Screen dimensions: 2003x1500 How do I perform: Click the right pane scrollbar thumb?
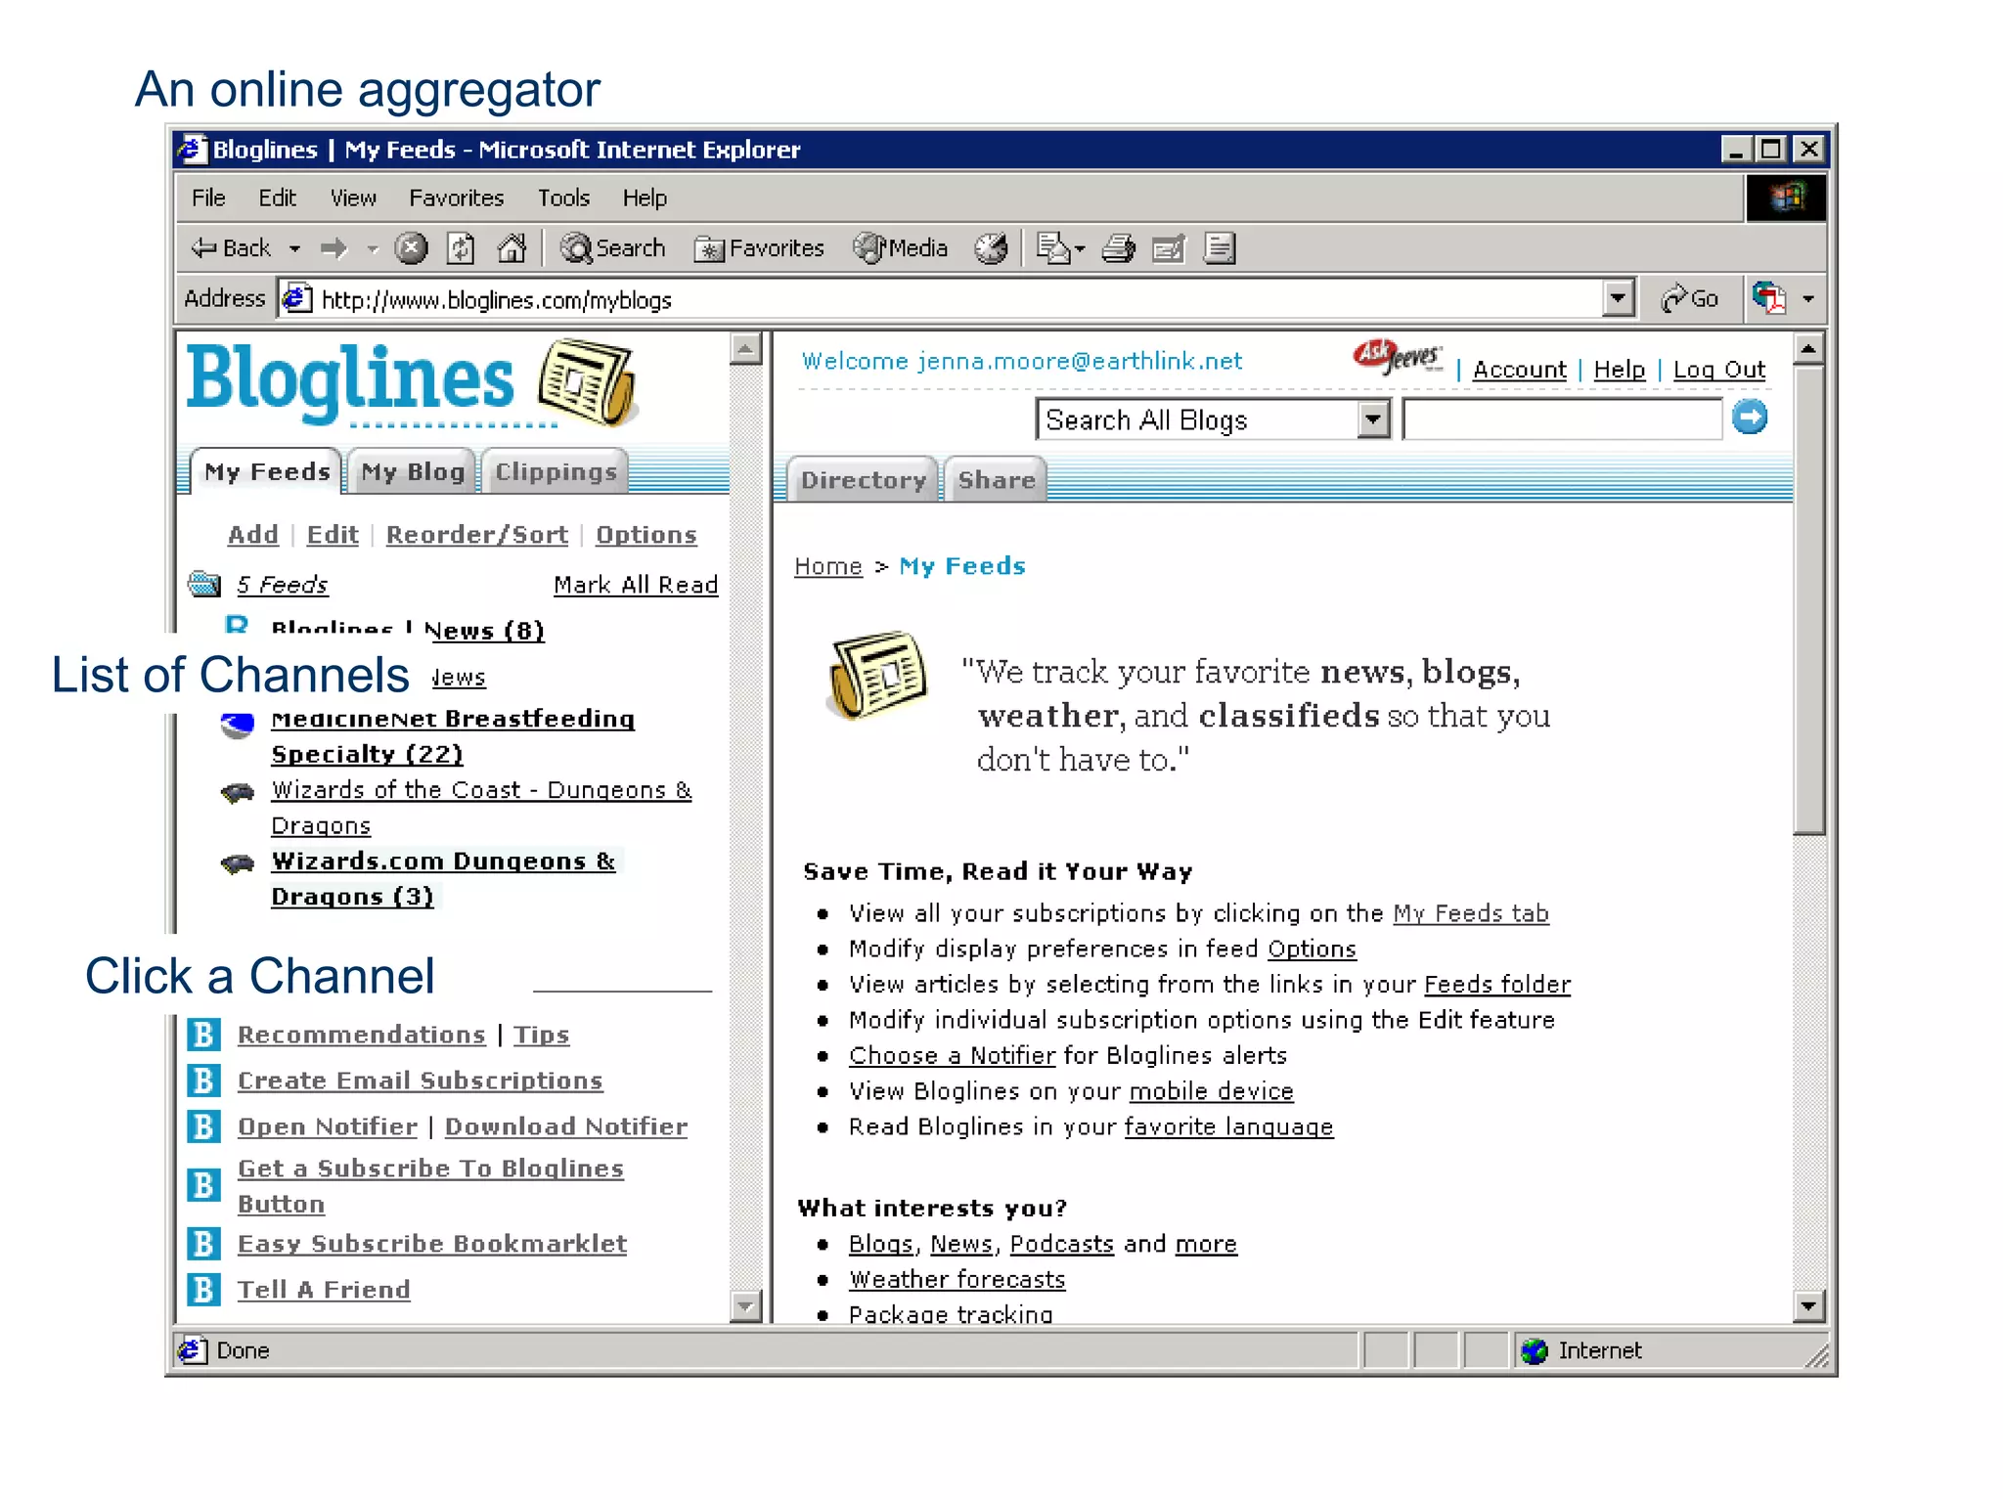click(x=1808, y=599)
